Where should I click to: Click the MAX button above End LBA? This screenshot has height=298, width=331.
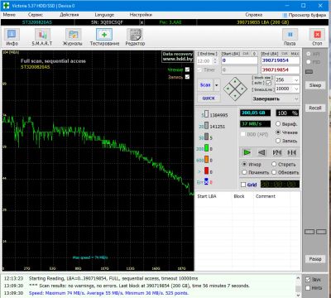(295, 54)
